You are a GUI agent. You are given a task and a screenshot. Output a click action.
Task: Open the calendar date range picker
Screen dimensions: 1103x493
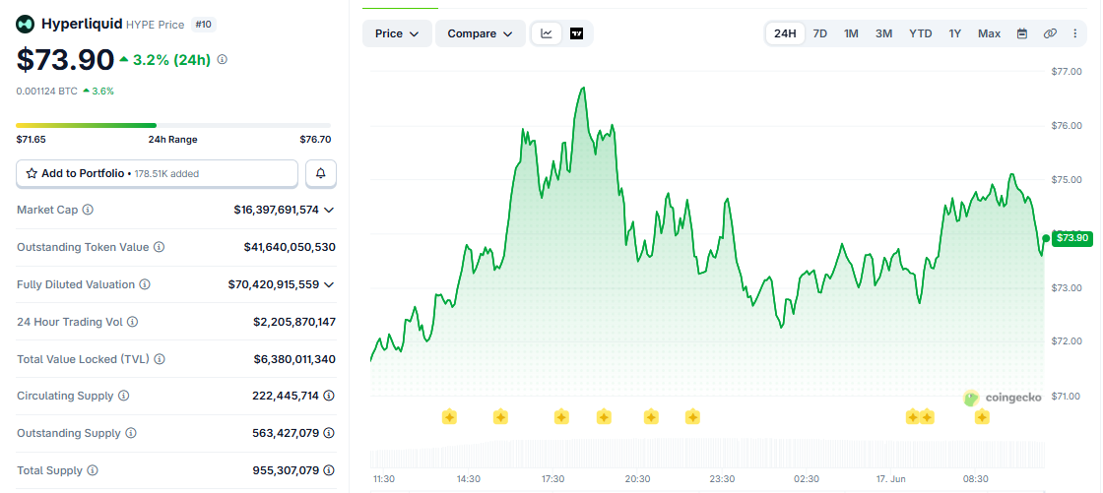click(1022, 33)
